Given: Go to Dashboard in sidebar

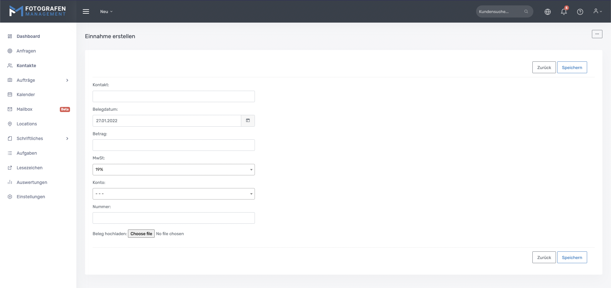Looking at the screenshot, I should tap(28, 36).
